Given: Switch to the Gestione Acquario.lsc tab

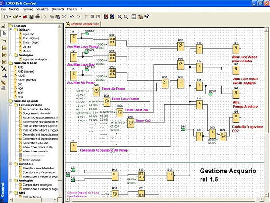Looking at the screenshot, I should coord(83,24).
